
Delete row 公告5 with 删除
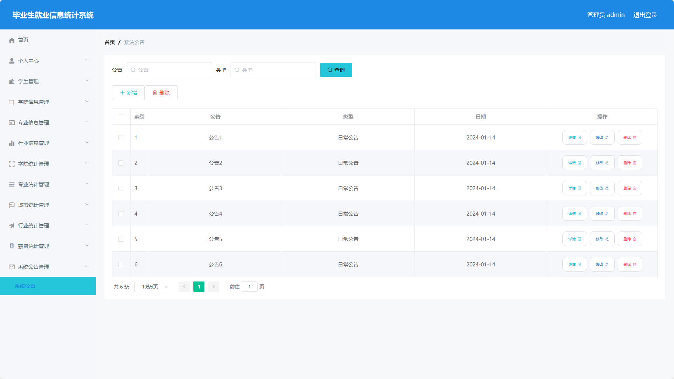pos(630,239)
